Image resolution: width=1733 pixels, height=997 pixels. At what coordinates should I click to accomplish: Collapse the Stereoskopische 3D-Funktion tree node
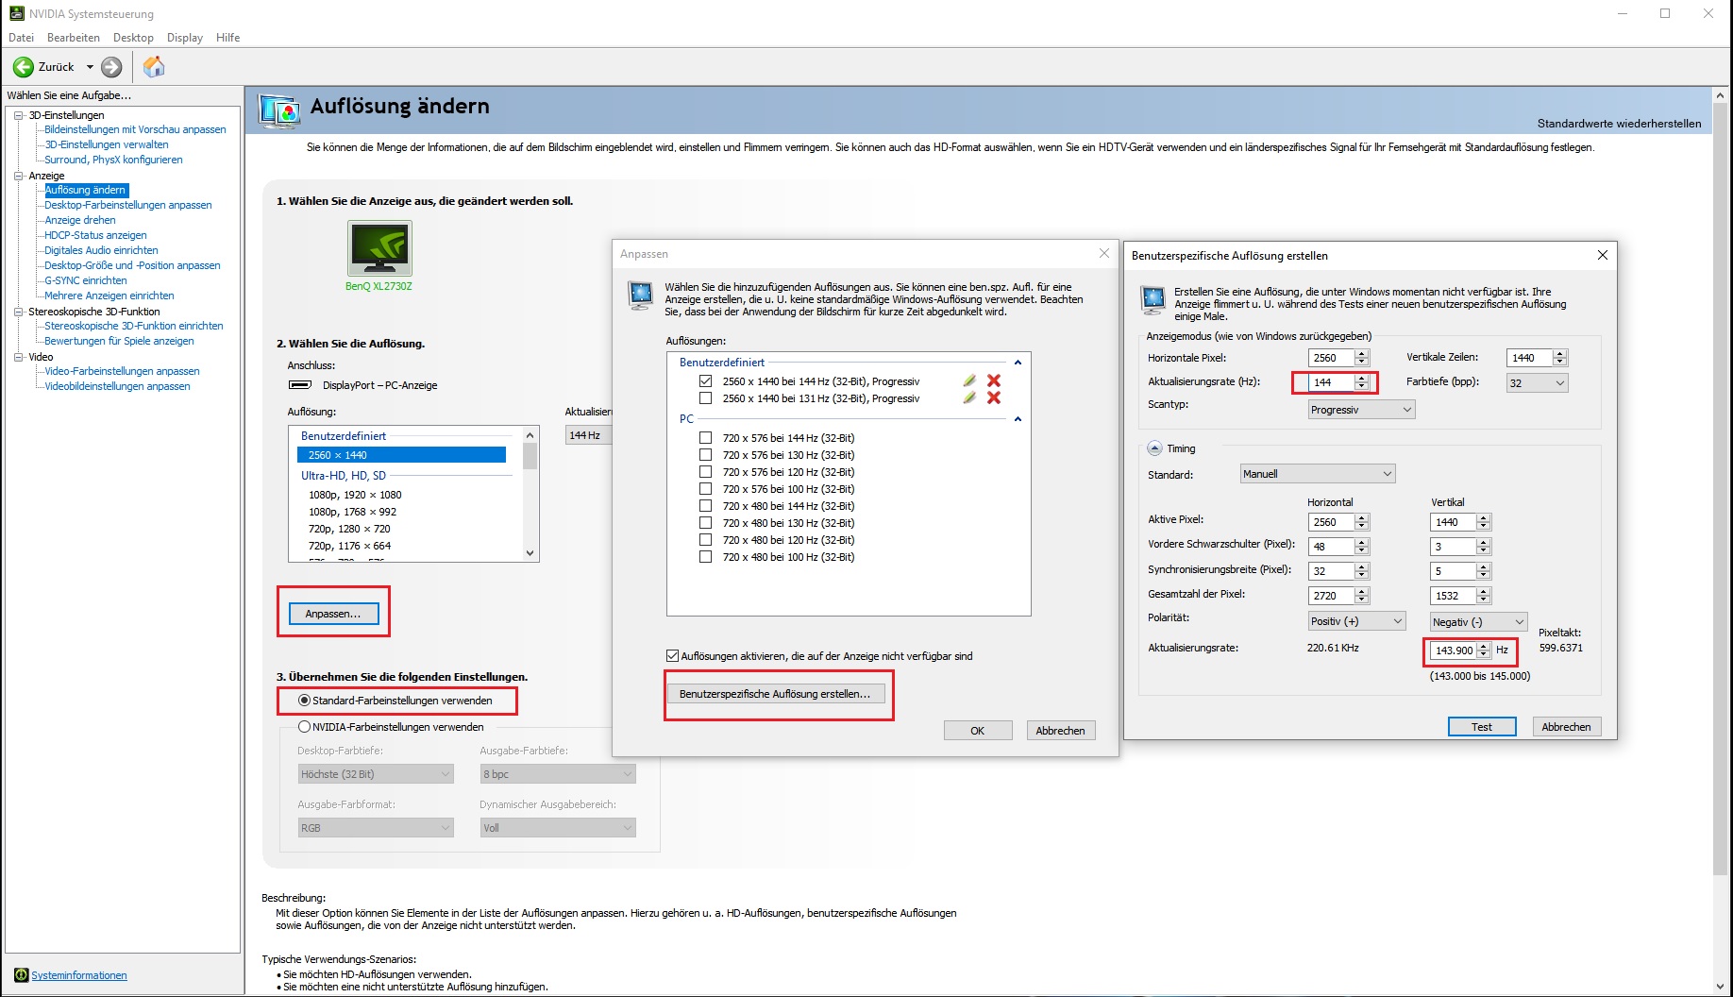pos(18,312)
